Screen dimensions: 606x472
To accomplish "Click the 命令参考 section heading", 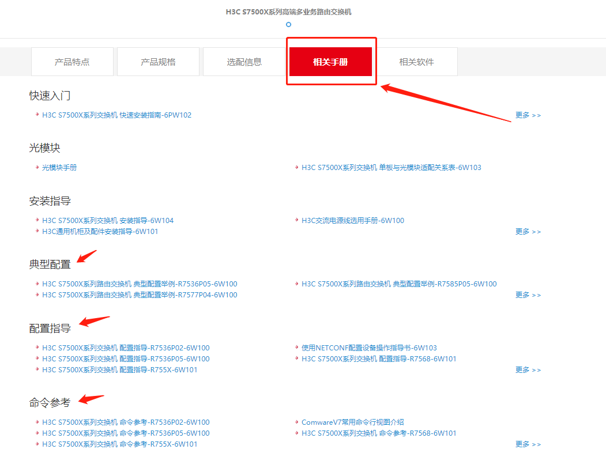I will (x=50, y=402).
